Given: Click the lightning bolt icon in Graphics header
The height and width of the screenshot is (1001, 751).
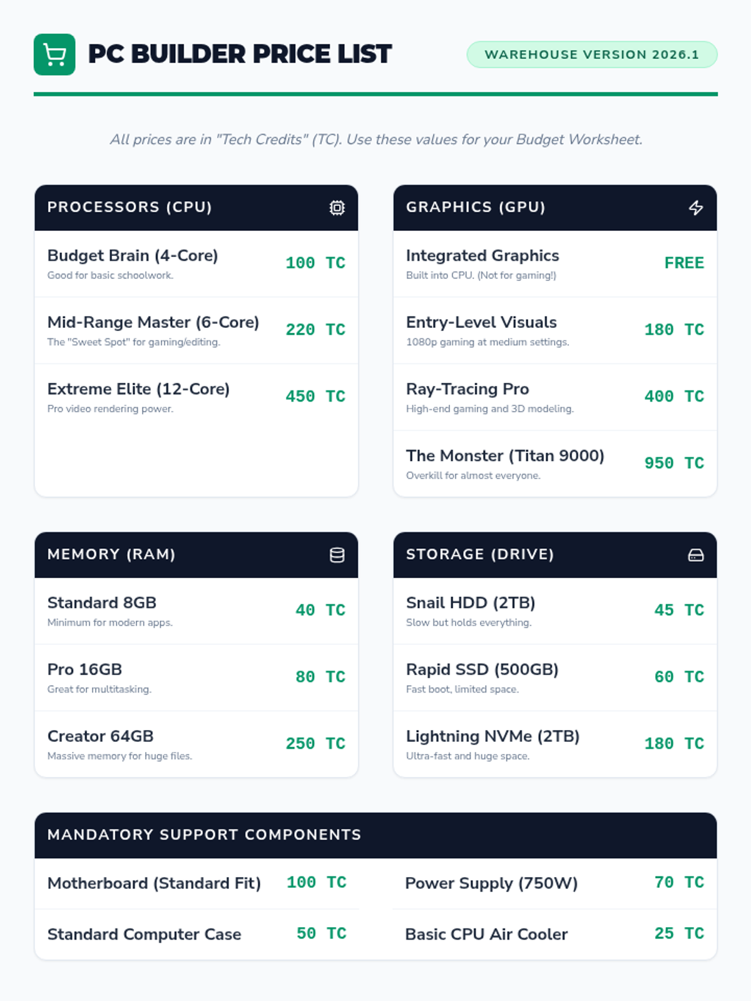Looking at the screenshot, I should 696,208.
